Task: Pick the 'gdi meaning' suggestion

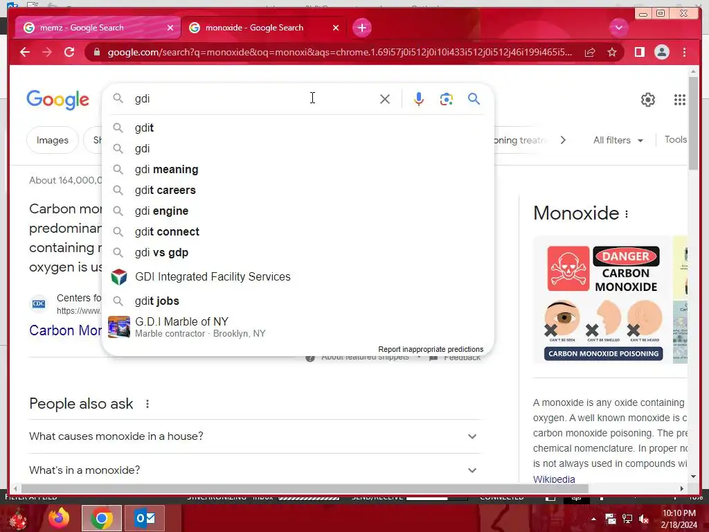Action: tap(298, 170)
